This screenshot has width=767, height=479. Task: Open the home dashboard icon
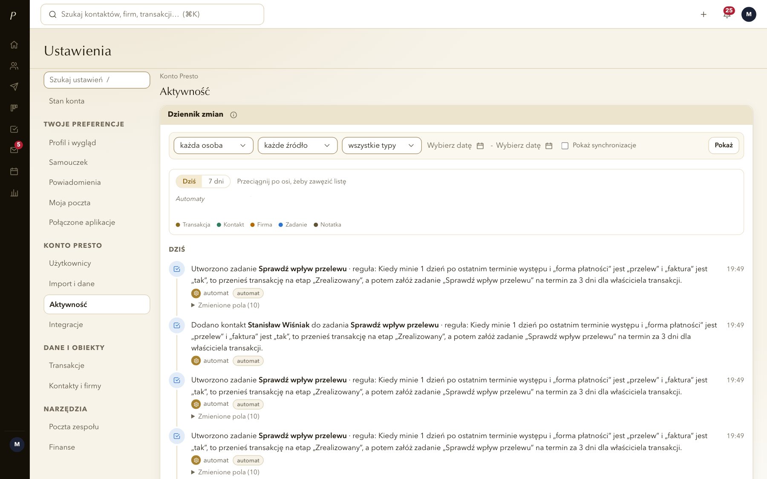pos(14,45)
